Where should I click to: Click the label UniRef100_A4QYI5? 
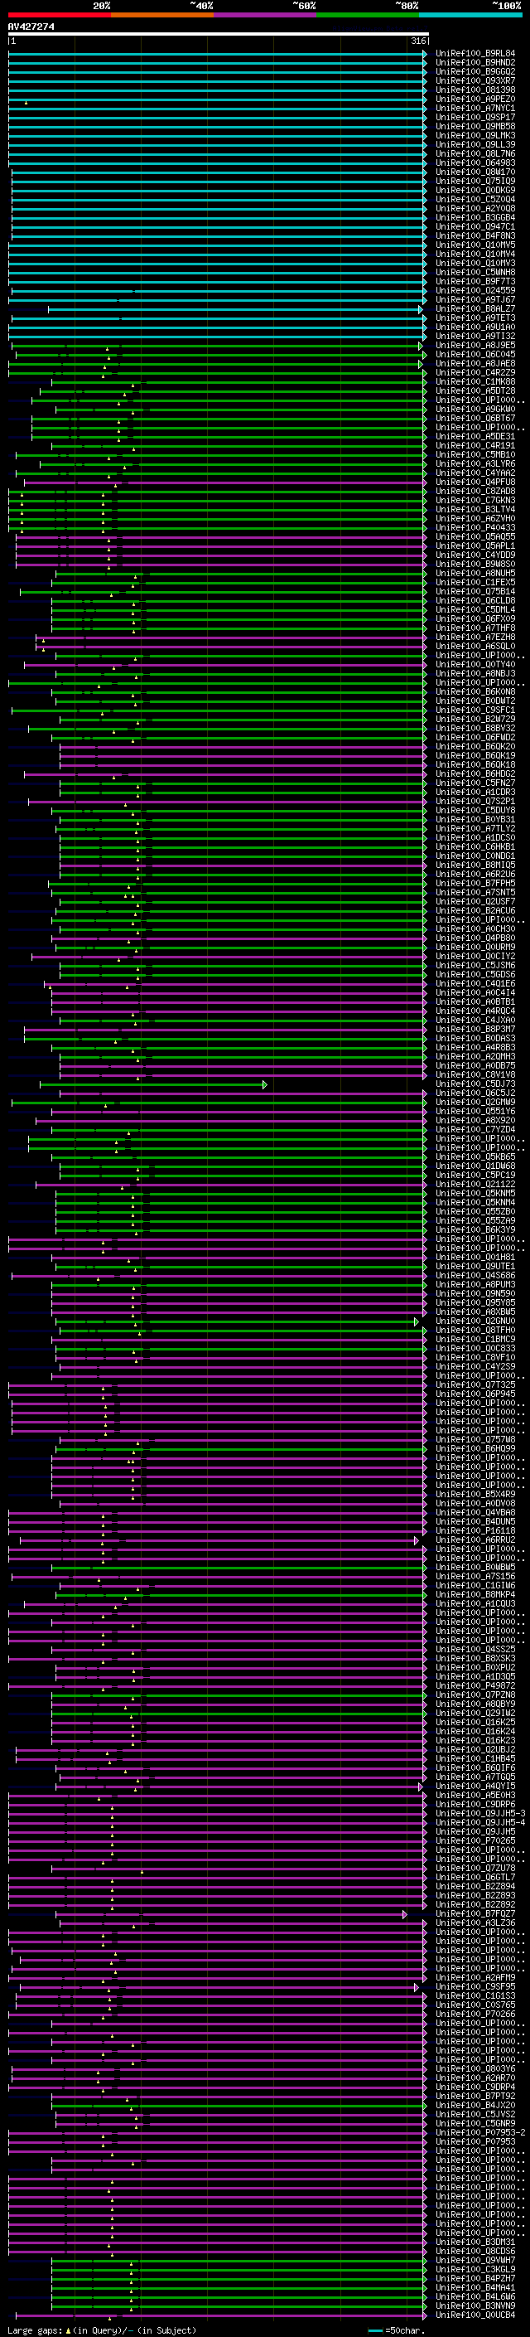pyautogui.click(x=475, y=1786)
